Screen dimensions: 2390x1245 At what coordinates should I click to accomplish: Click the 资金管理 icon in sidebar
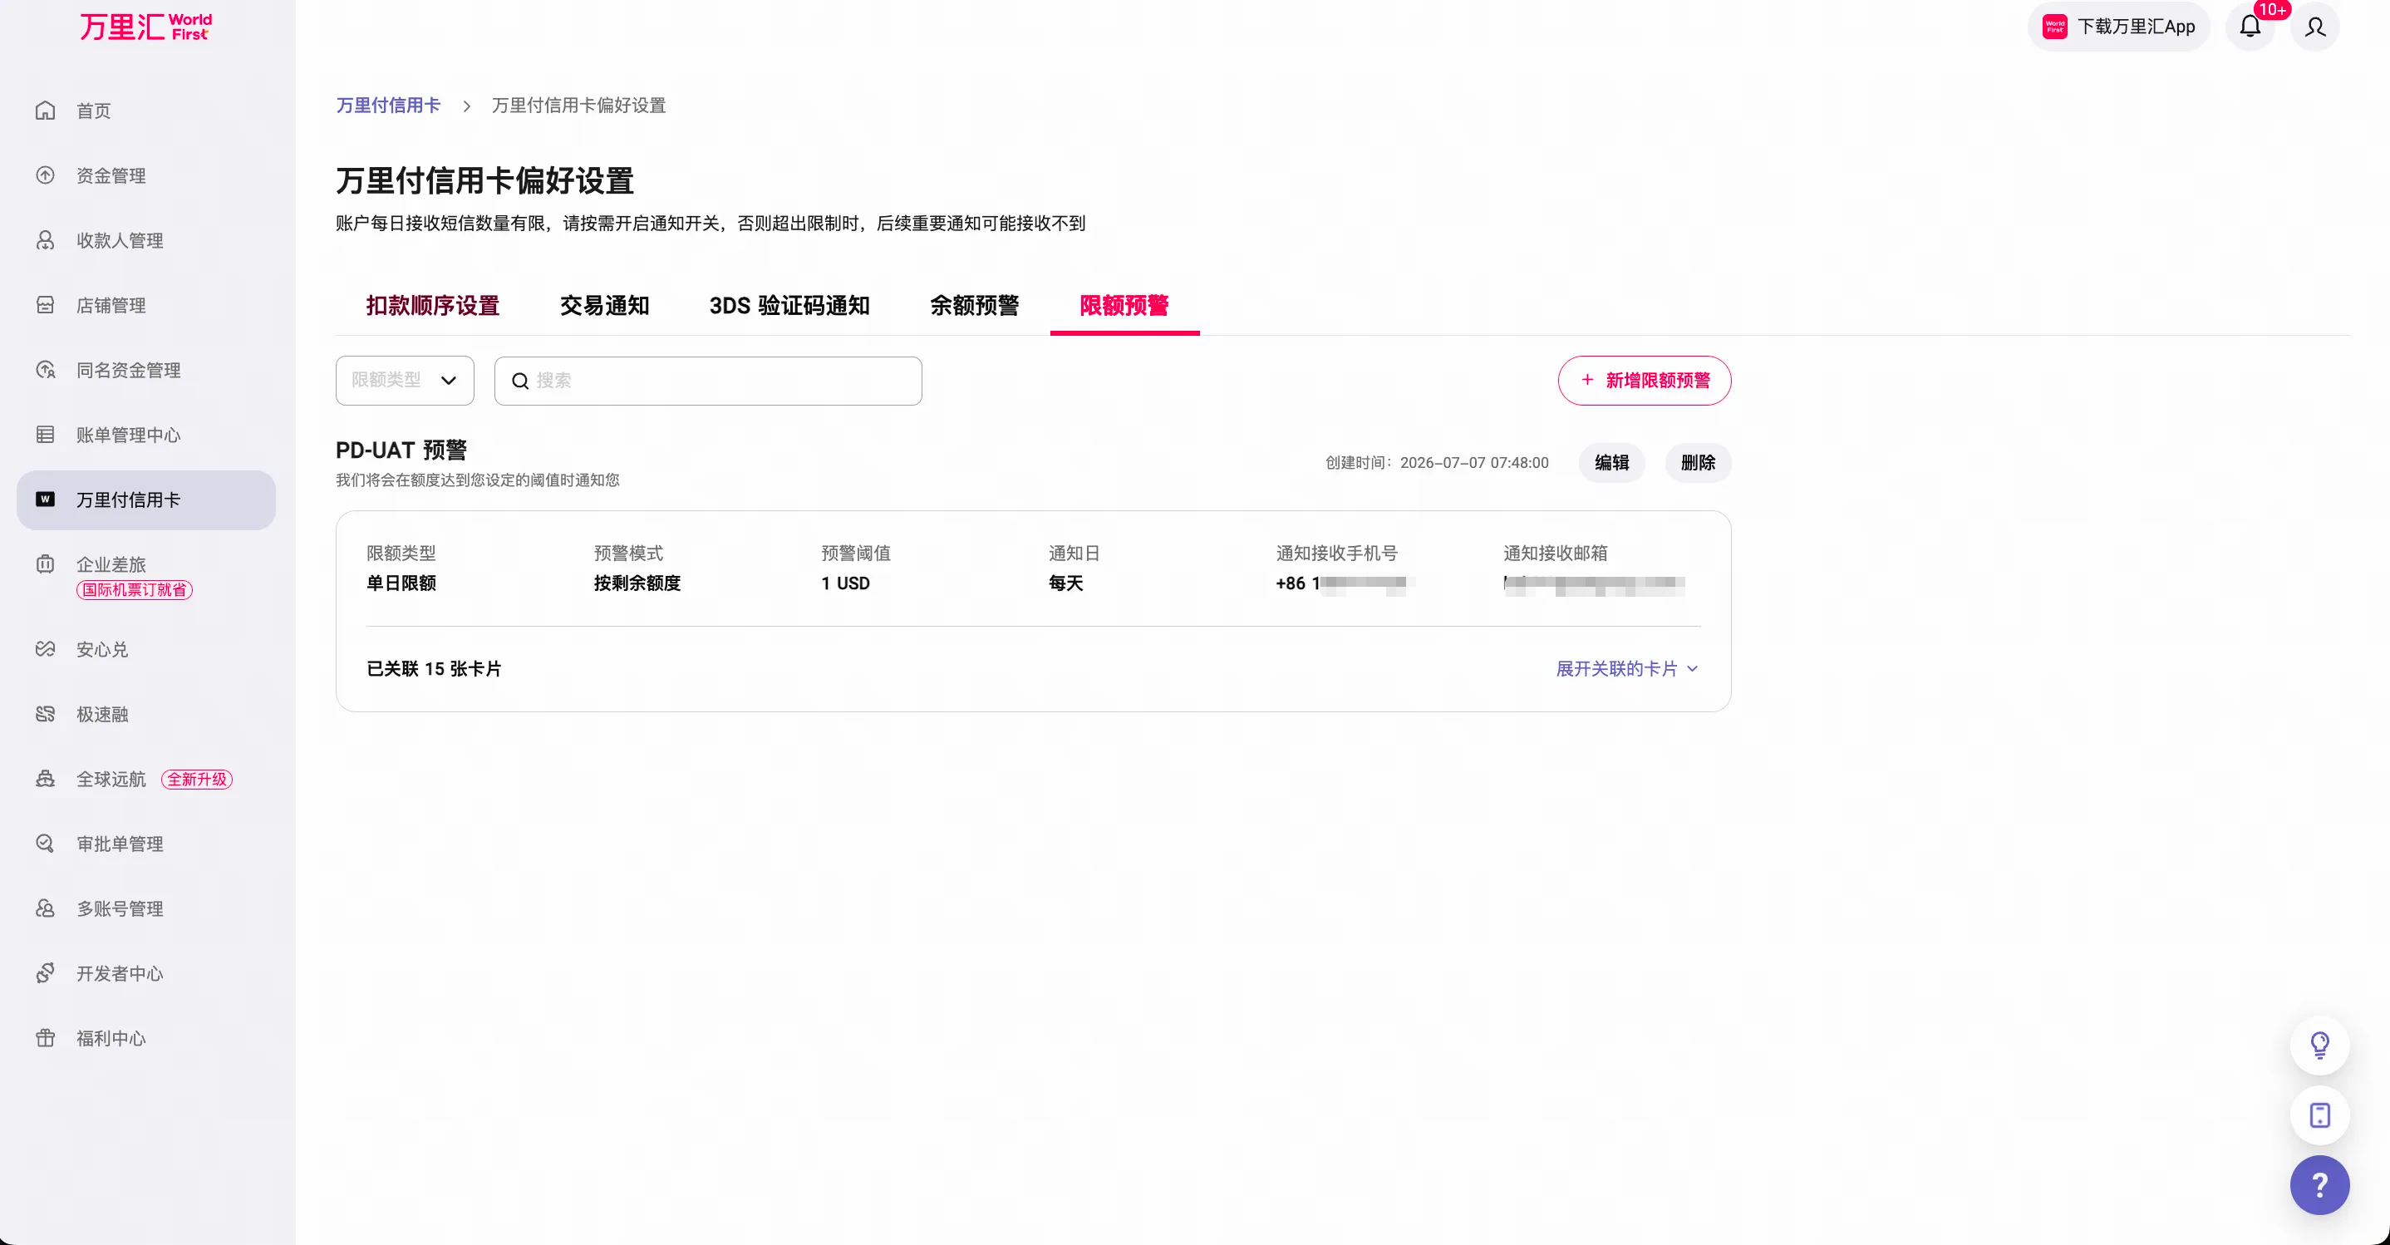46,175
